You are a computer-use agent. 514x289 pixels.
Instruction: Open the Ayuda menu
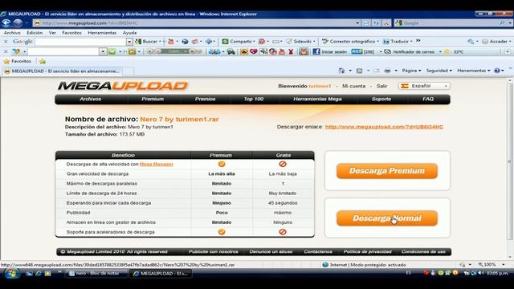tap(129, 33)
